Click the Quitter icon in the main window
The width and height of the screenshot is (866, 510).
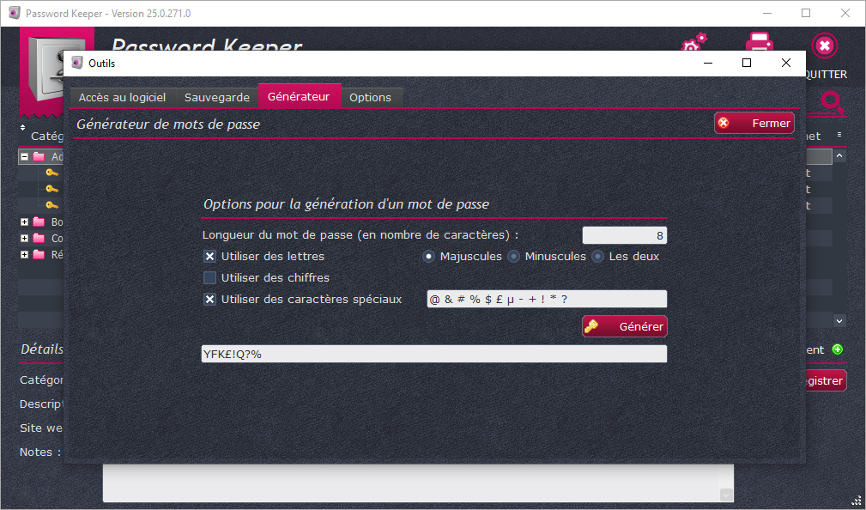[825, 46]
